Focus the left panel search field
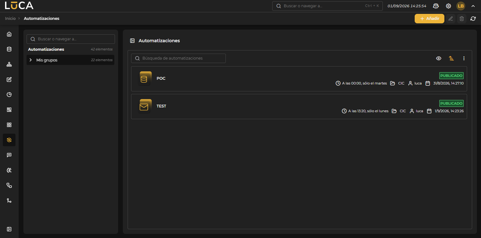 pos(71,39)
